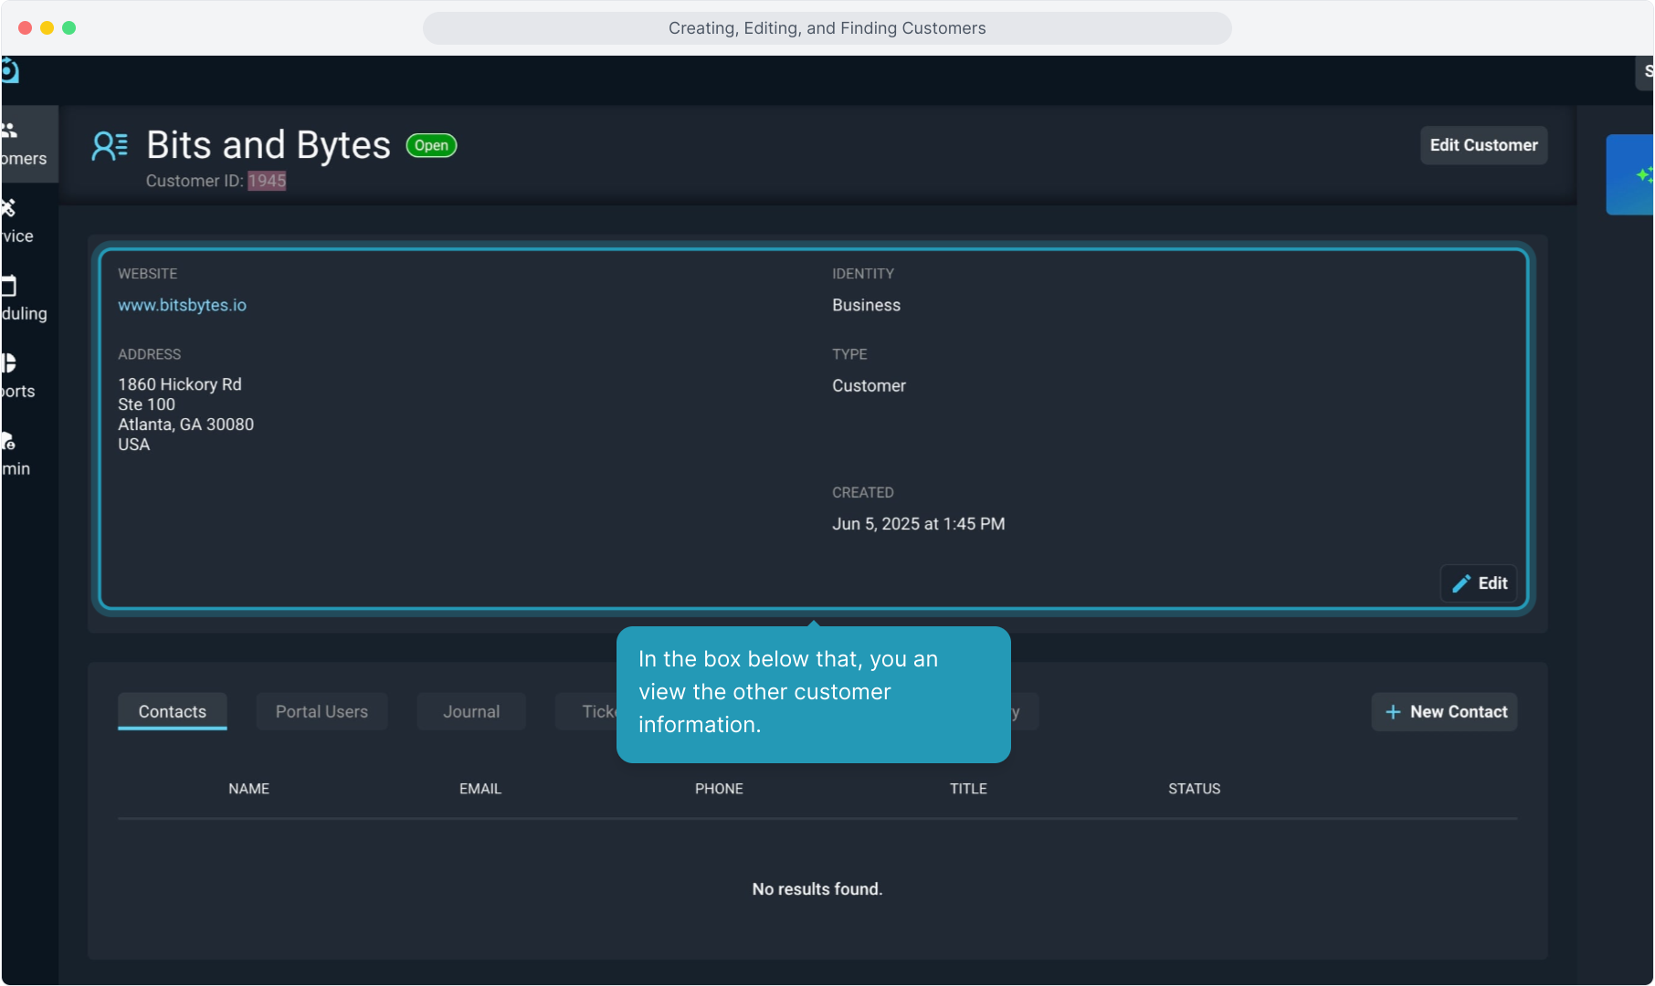
Task: Open the www.bitsbytes.io website link
Action: tap(182, 305)
